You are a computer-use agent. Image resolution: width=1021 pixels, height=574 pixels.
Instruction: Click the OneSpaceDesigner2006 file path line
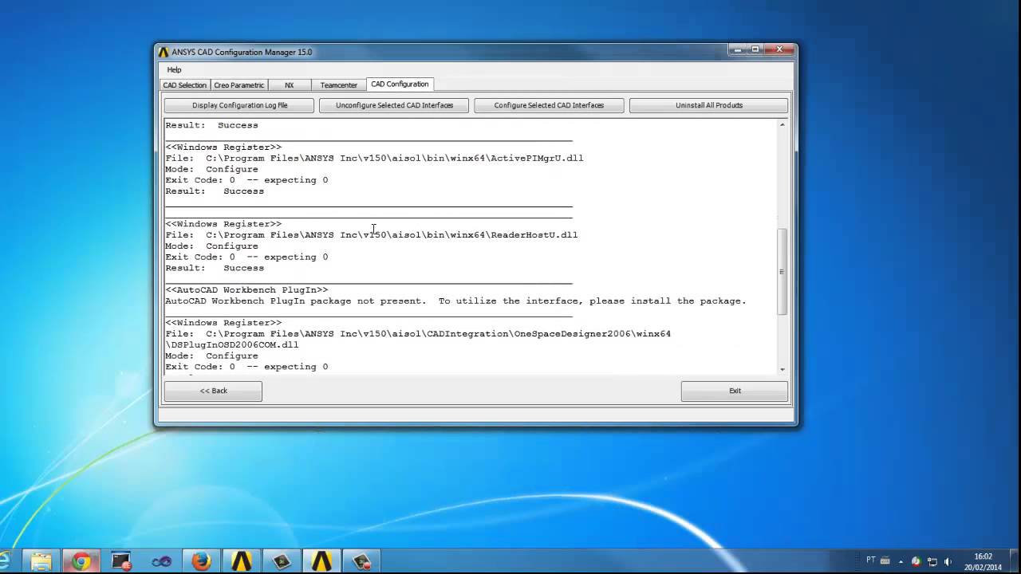point(418,334)
